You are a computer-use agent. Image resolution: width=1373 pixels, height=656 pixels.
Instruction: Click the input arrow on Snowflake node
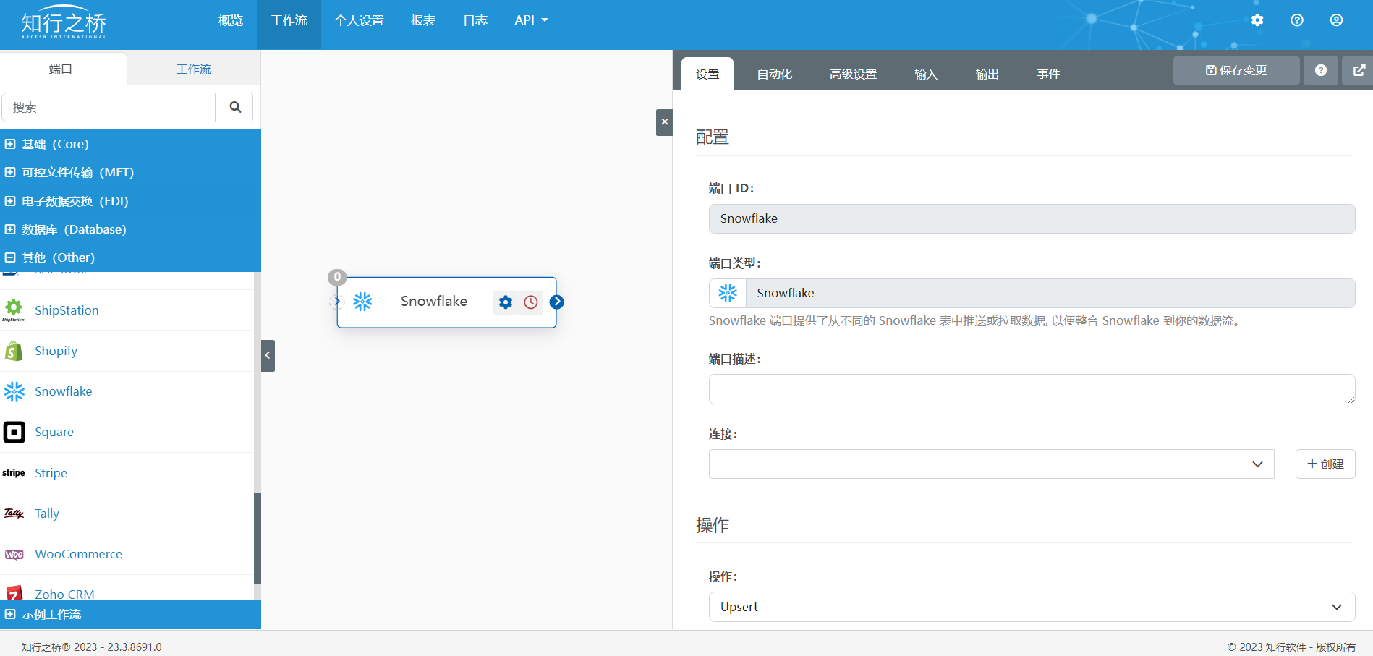336,302
